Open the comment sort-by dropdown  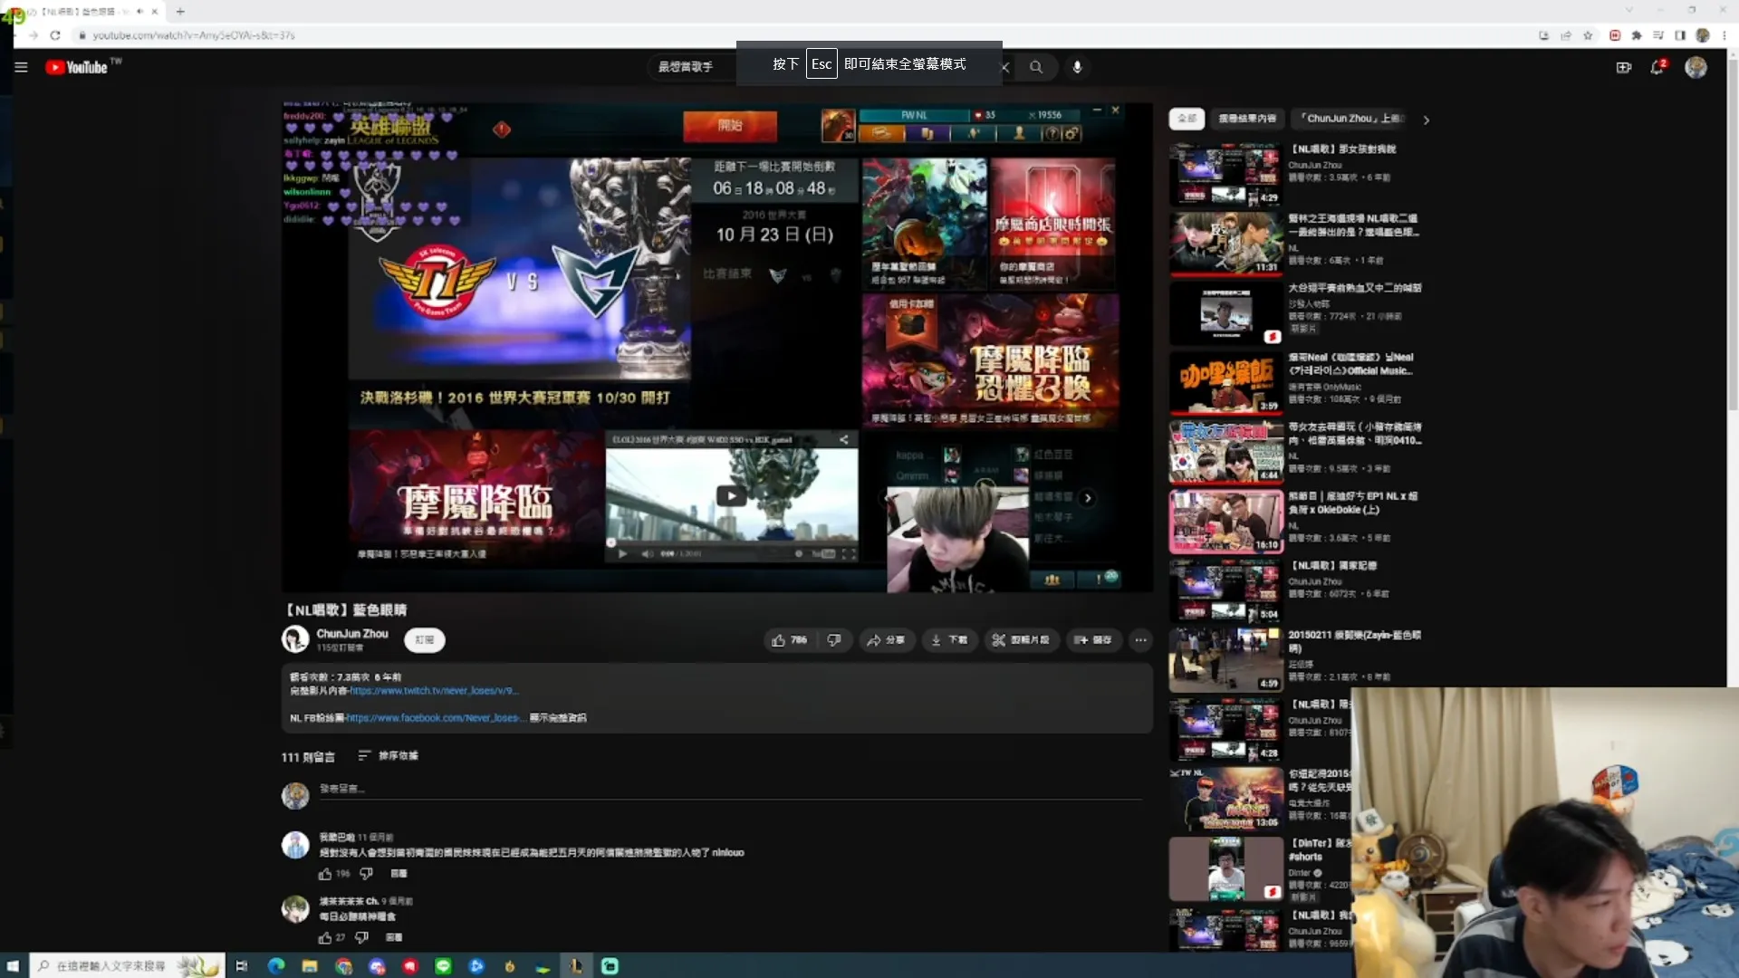pyautogui.click(x=388, y=756)
